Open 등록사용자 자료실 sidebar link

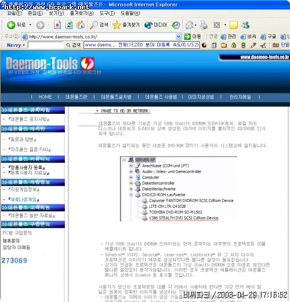[x=28, y=172]
